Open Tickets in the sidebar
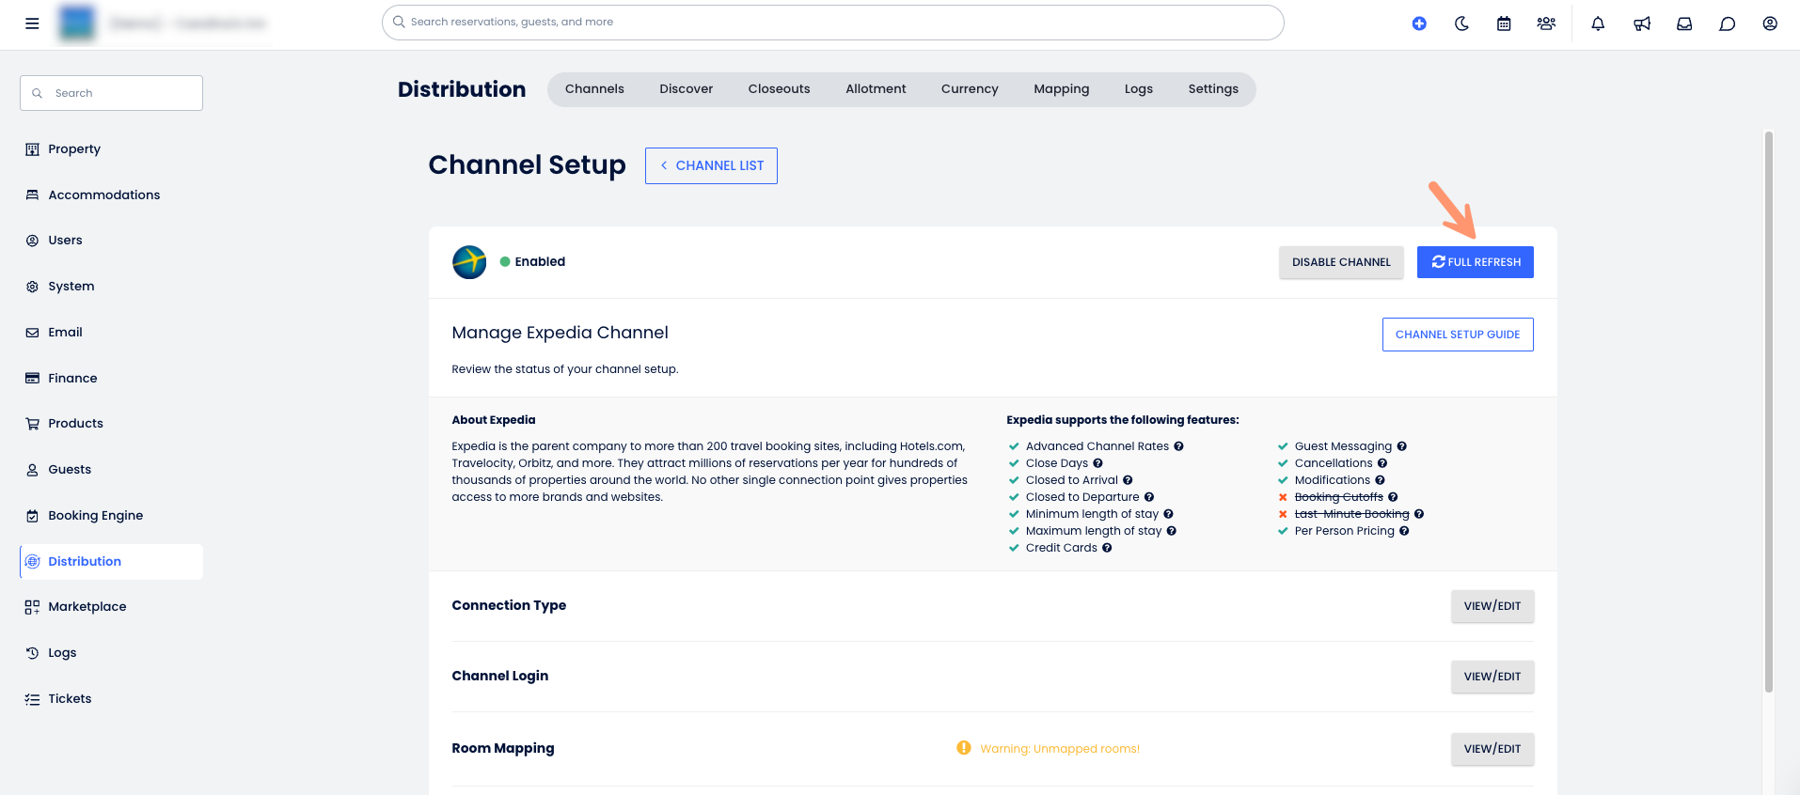Screen dimensions: 1800x795 pyautogui.click(x=111, y=699)
